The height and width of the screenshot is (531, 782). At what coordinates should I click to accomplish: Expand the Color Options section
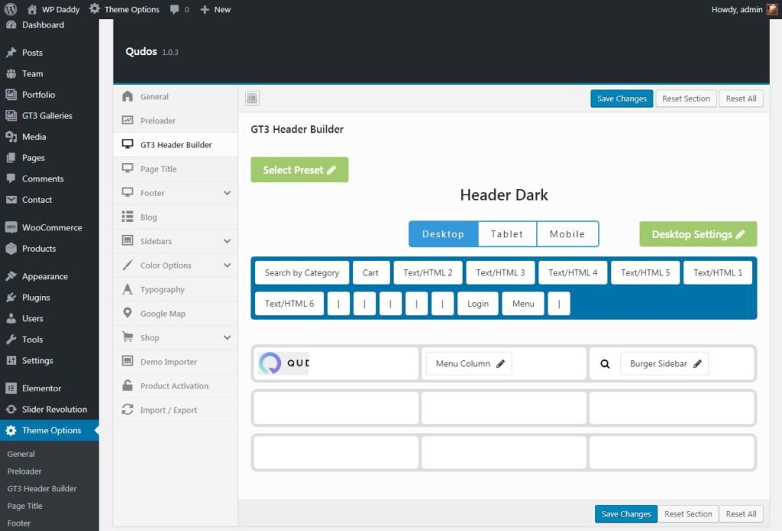click(x=163, y=265)
